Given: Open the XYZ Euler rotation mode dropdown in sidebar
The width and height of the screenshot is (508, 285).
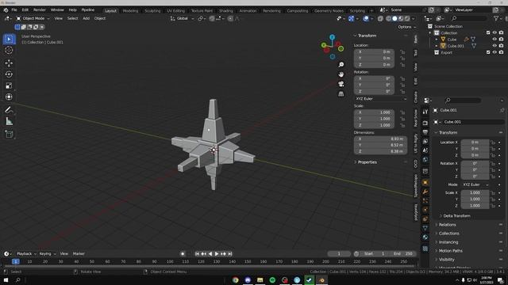Looking at the screenshot, I should pos(381,99).
